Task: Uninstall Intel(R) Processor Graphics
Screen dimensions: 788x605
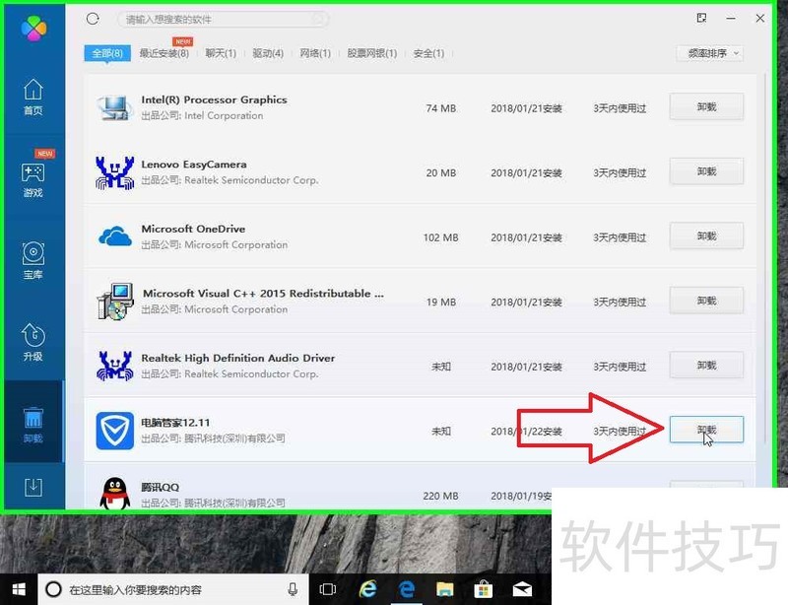Action: click(706, 107)
